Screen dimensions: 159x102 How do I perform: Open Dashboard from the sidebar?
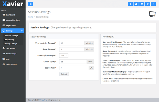point(10,15)
